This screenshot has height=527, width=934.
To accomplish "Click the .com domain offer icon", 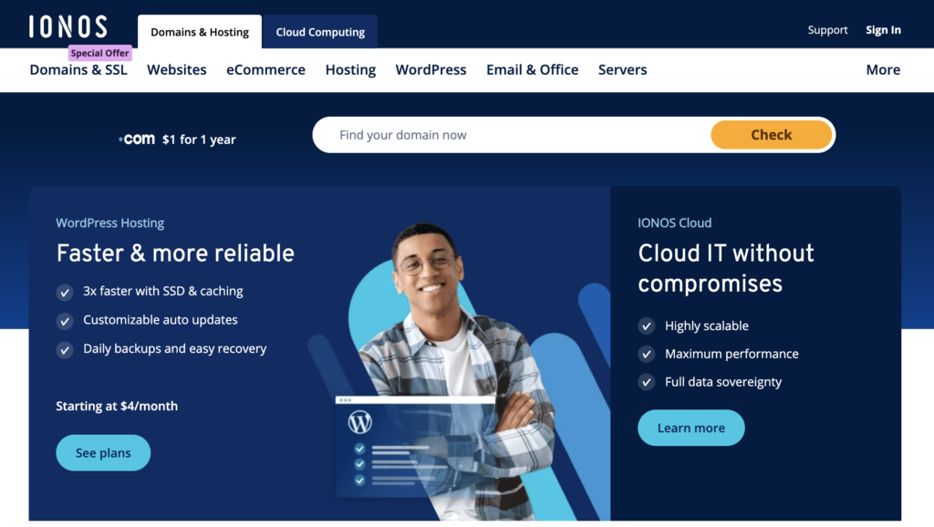I will [x=137, y=139].
